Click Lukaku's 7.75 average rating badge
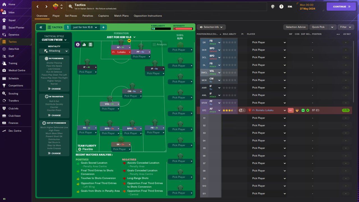 coord(346,110)
